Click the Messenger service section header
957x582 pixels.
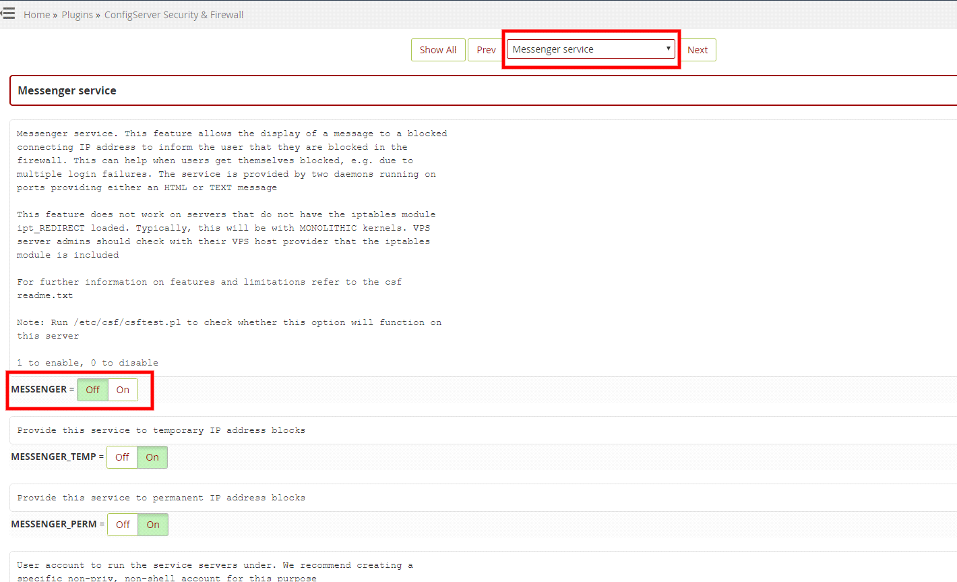(x=66, y=90)
